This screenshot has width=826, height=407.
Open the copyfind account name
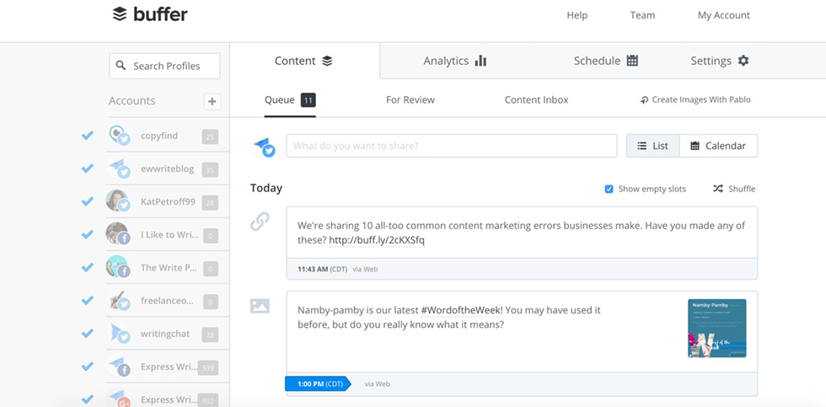[159, 136]
